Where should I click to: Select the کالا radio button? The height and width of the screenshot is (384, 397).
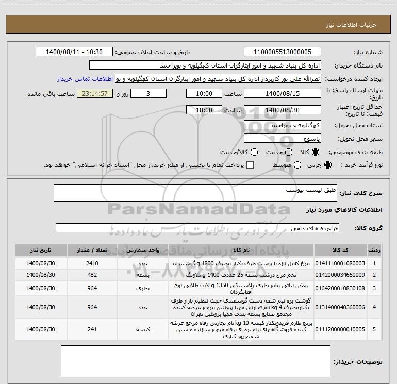tap(316, 152)
